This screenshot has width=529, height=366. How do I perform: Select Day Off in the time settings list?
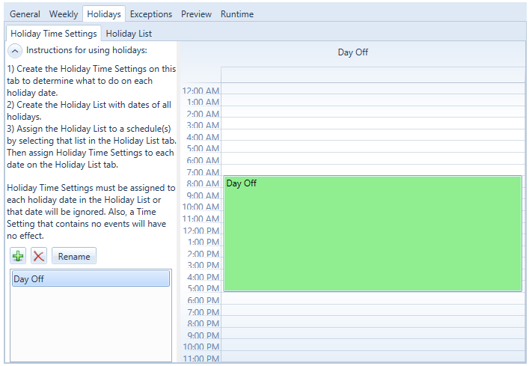(91, 279)
